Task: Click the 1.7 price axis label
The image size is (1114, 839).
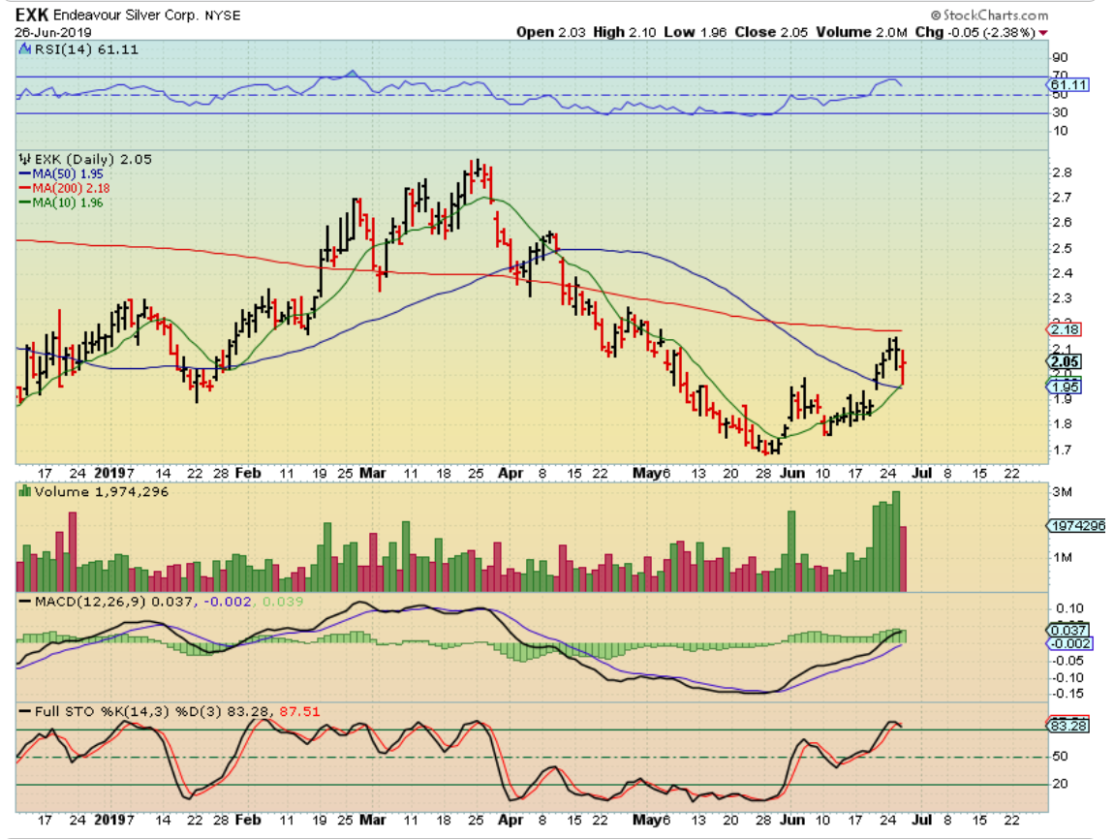Action: (x=1062, y=451)
